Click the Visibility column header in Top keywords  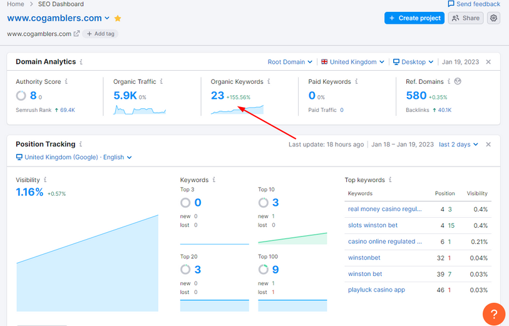477,193
